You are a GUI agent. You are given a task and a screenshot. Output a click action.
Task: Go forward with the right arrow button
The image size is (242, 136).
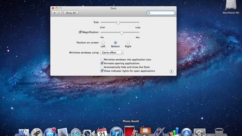coord(59,13)
